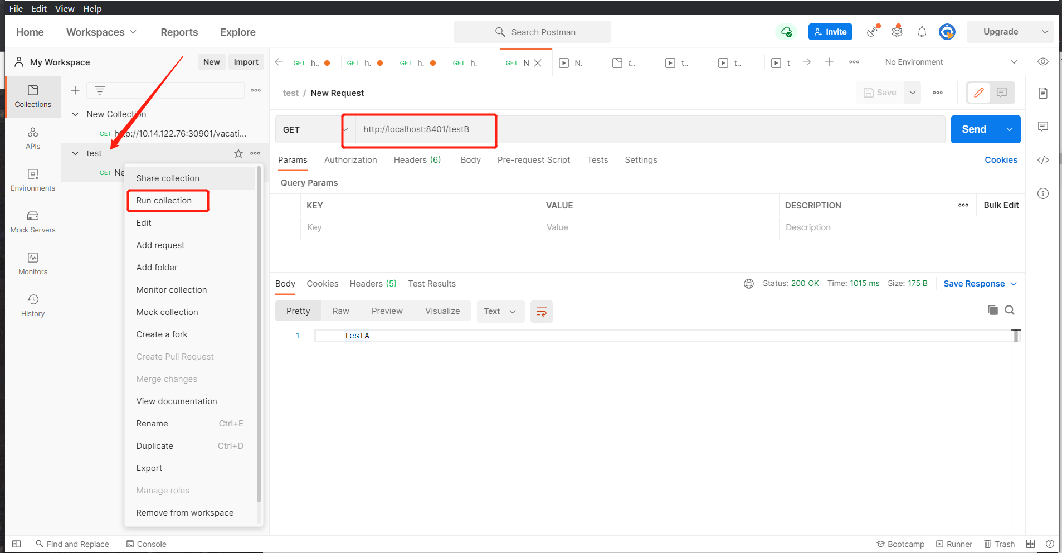The image size is (1062, 553).
Task: Open the documentation pane icon
Action: [1043, 93]
